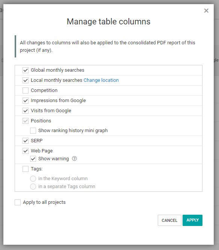
Task: Uncheck the Web Page column
Action: (x=26, y=151)
